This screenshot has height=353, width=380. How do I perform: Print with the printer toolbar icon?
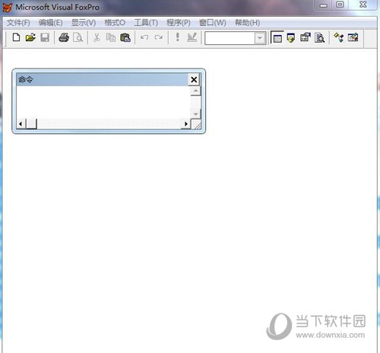[64, 37]
